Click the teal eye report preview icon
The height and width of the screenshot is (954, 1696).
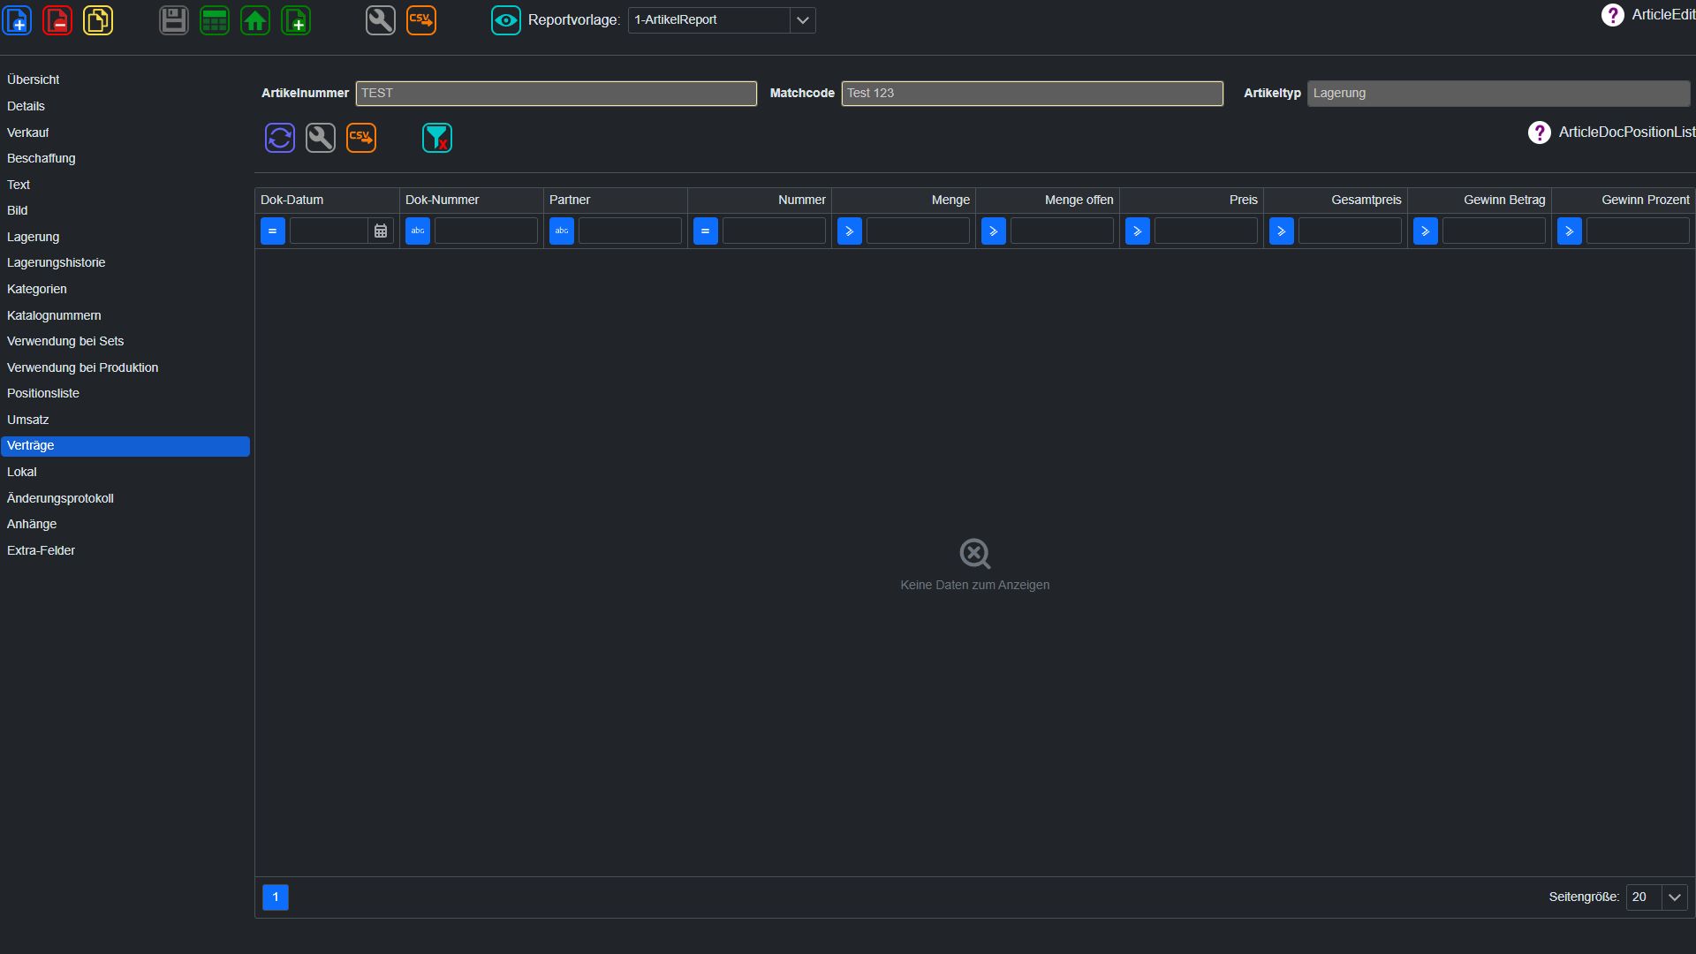pyautogui.click(x=506, y=19)
